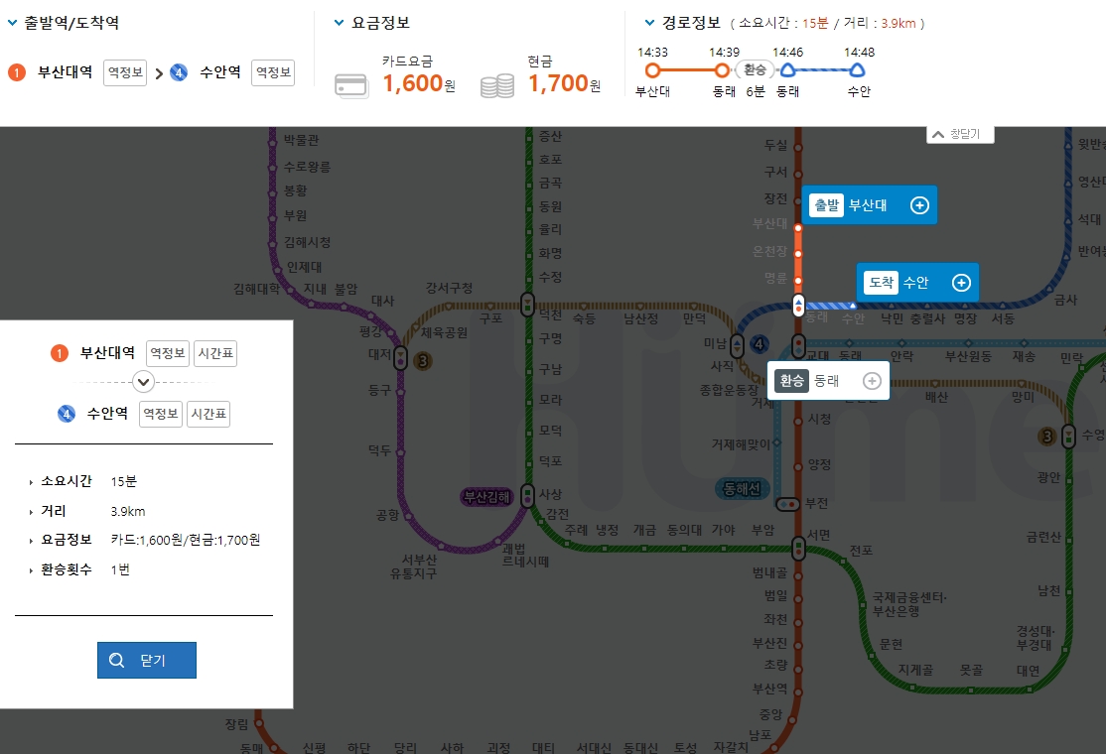Click the 부산김해 line label

coord(486,497)
